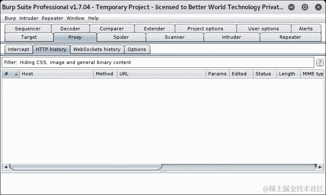The image size is (326, 195).
Task: Maximize the Burp Suite window
Action: click(x=305, y=7)
